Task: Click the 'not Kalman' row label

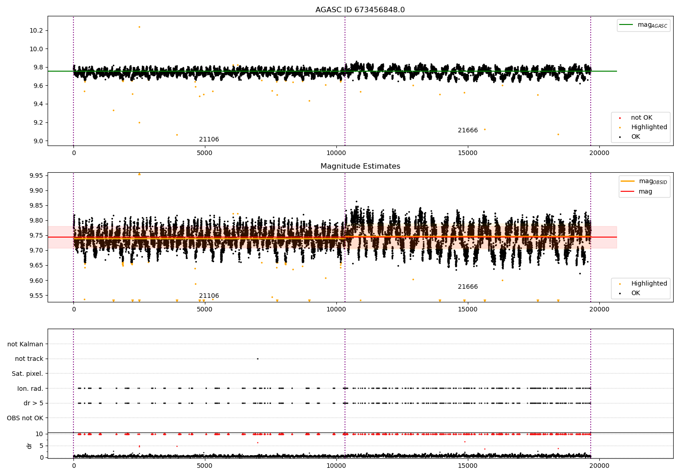Action: coord(25,344)
